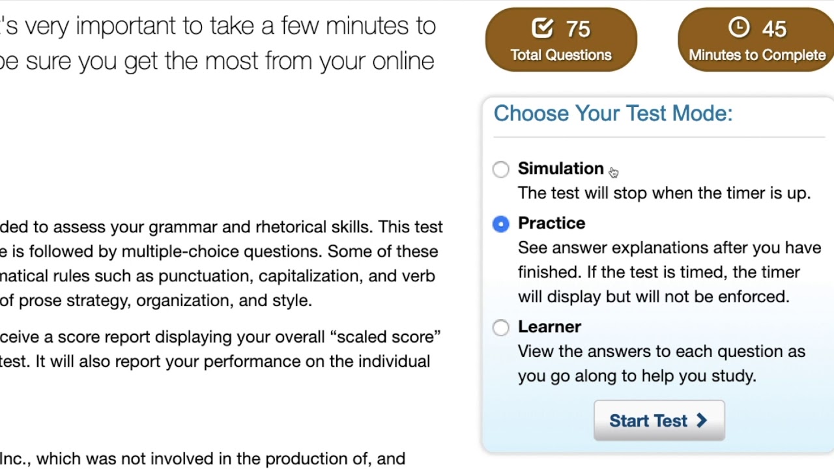The width and height of the screenshot is (834, 469).
Task: Select the Simulation radio button
Action: [500, 169]
